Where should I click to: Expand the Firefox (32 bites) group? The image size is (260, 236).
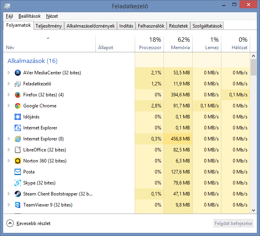(x=9, y=95)
